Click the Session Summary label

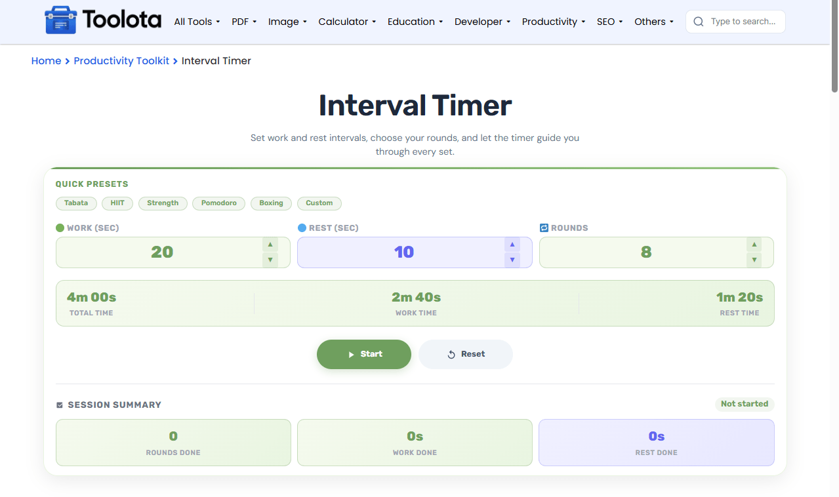(114, 405)
